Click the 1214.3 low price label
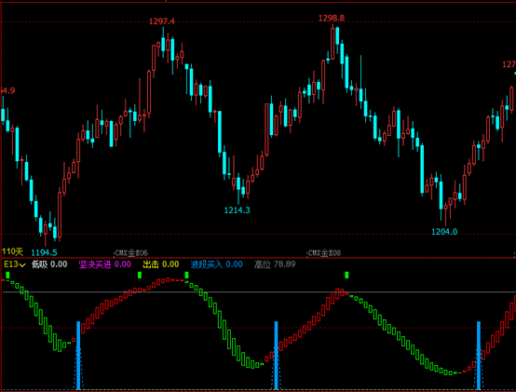The height and width of the screenshot is (392, 516). 237,210
